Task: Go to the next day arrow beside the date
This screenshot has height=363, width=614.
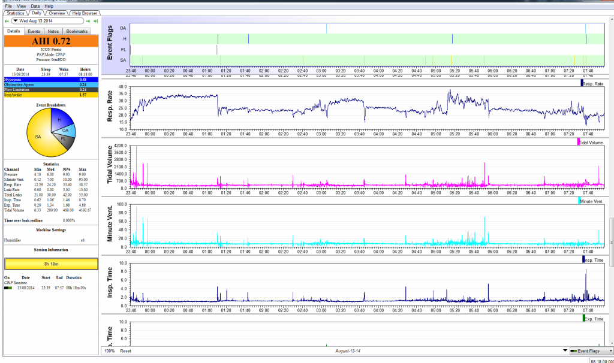Action: 88,21
